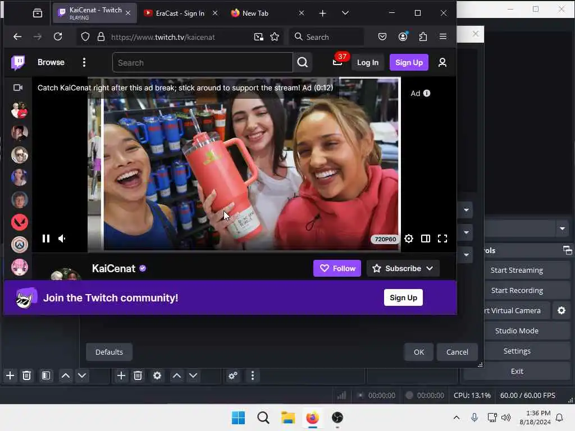This screenshot has height=431, width=575.
Task: Open audio mixer three-dot menu
Action: click(x=252, y=375)
